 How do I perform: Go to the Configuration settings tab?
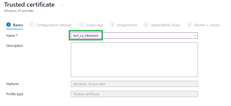coord(54,25)
